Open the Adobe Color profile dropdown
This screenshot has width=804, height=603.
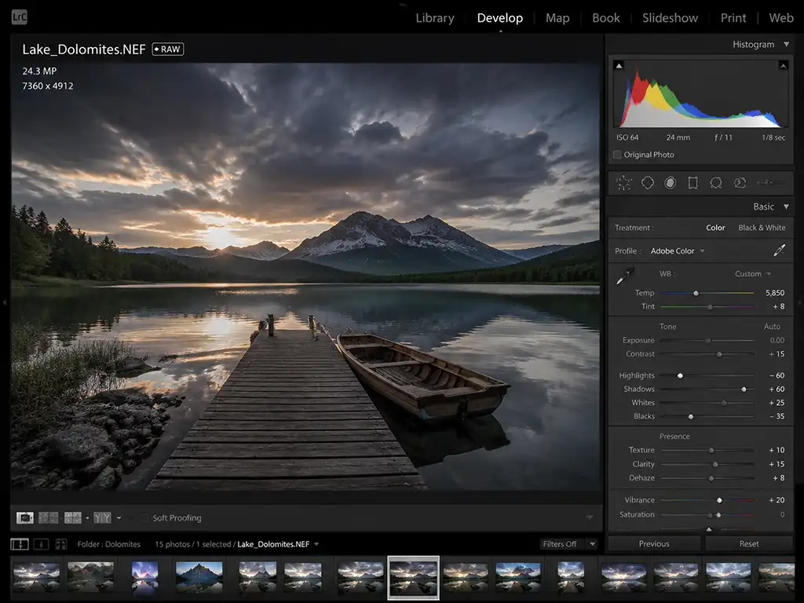pyautogui.click(x=678, y=250)
